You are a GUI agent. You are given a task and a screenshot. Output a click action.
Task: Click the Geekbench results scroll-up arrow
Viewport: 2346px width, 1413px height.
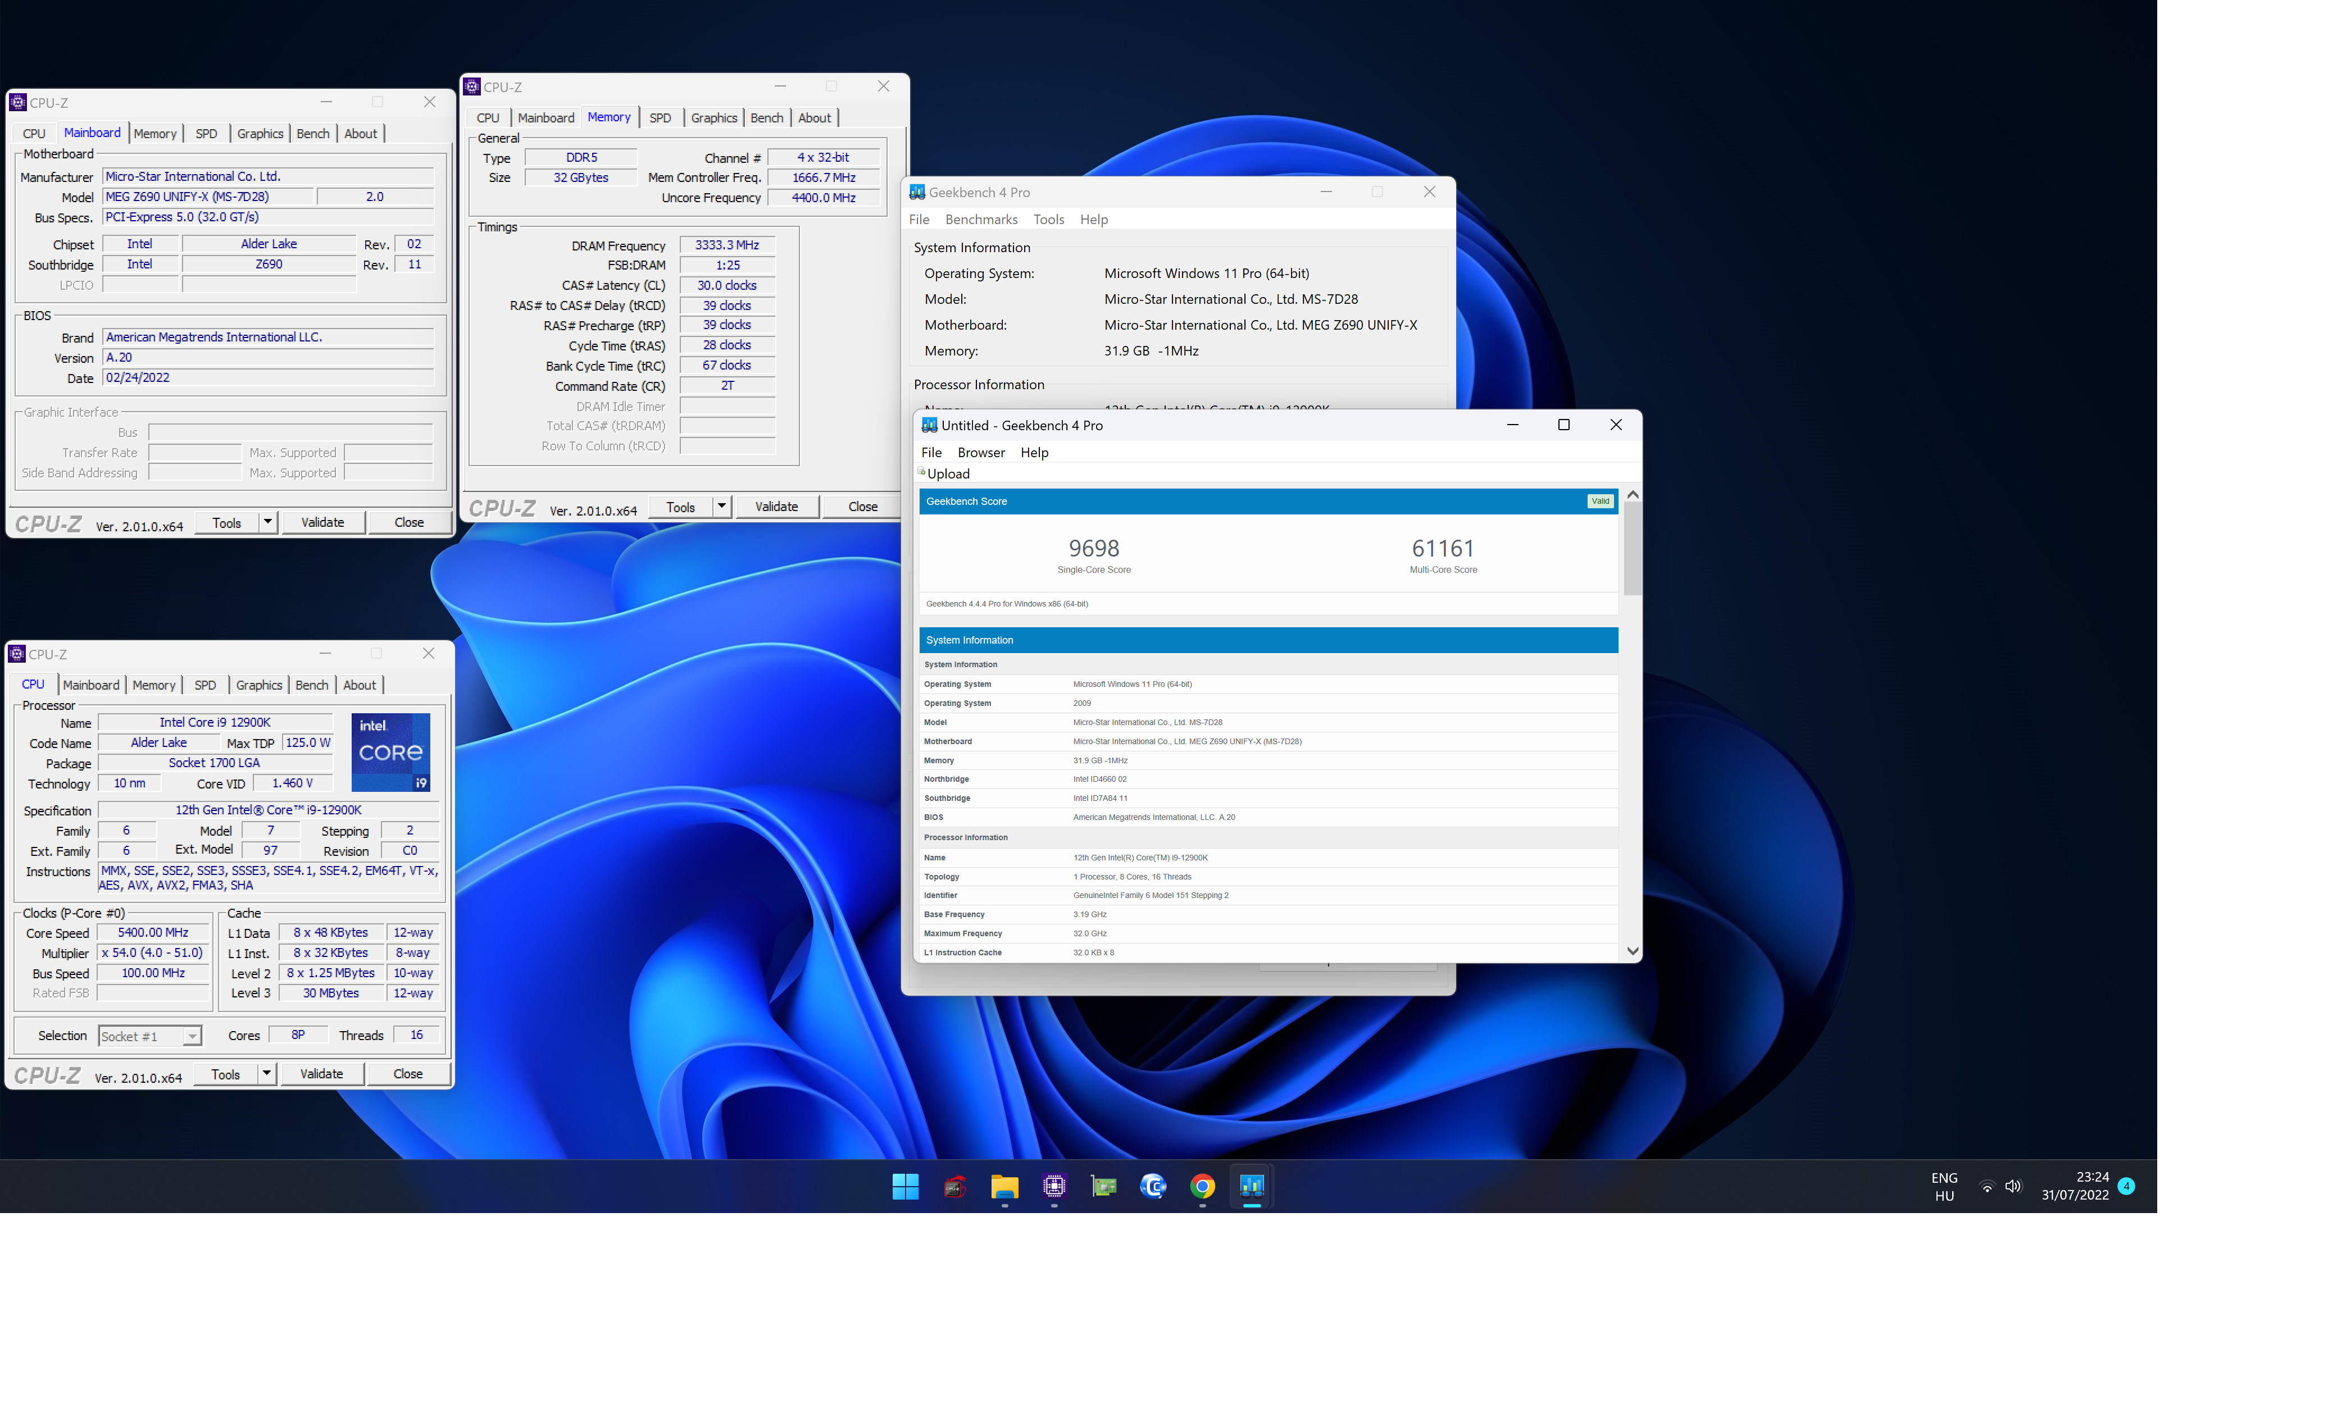1632,494
